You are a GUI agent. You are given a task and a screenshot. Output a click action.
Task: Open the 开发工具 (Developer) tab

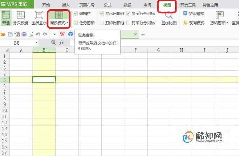(188, 5)
